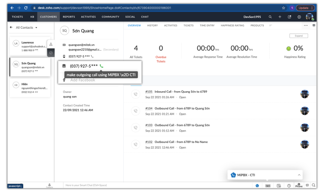Open the setup gear icon
Screen dimensions: 323x195
tap(299, 17)
